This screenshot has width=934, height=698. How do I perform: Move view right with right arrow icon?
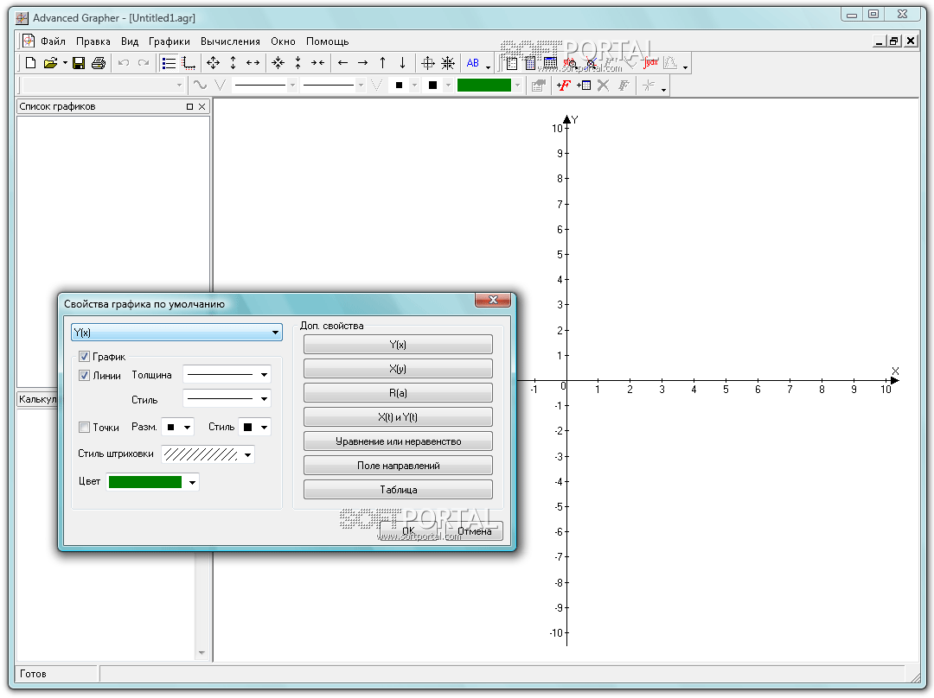pos(362,62)
